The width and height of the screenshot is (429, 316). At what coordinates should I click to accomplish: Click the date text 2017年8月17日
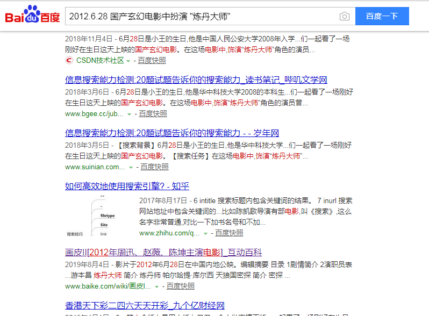pos(163,200)
